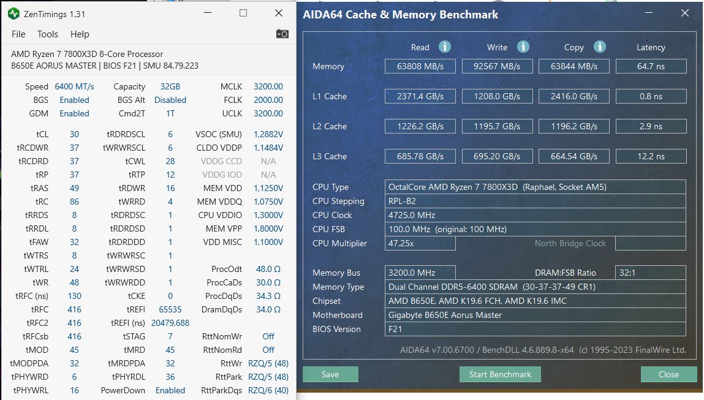Click L2 Cache latency 2.9 ns

(651, 127)
